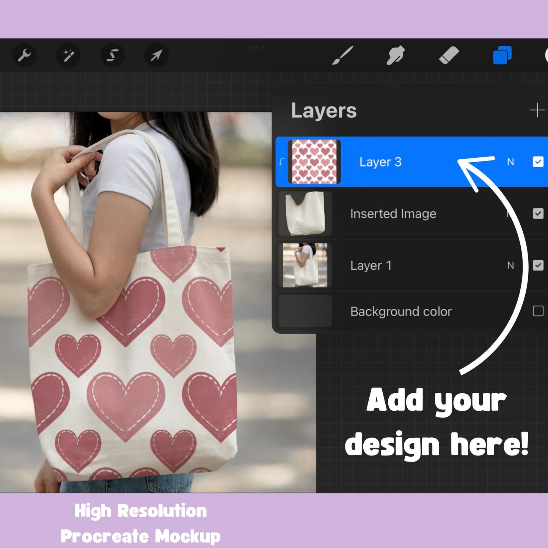Select the Layer 1 layer
Image resolution: width=548 pixels, height=548 pixels.
(371, 265)
